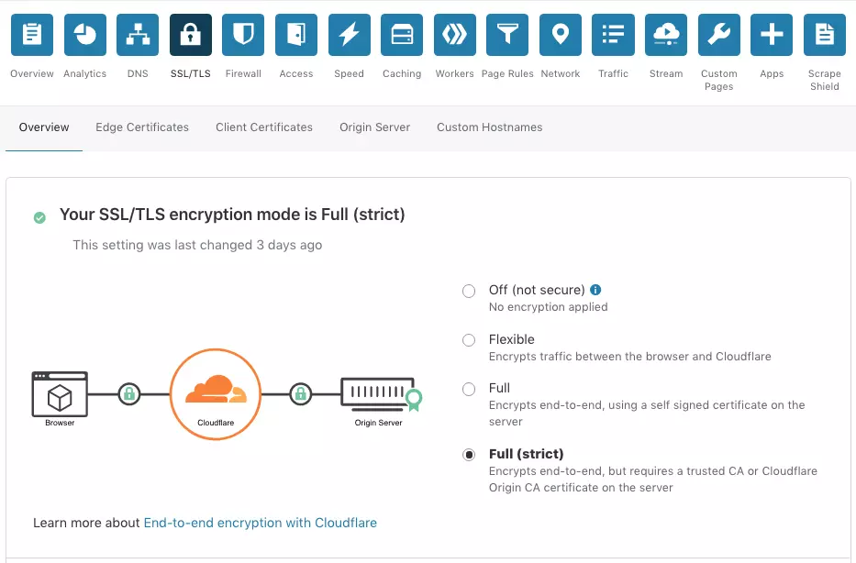The width and height of the screenshot is (856, 563).
Task: Switch to the Custom Hostnames tab
Action: [x=490, y=127]
